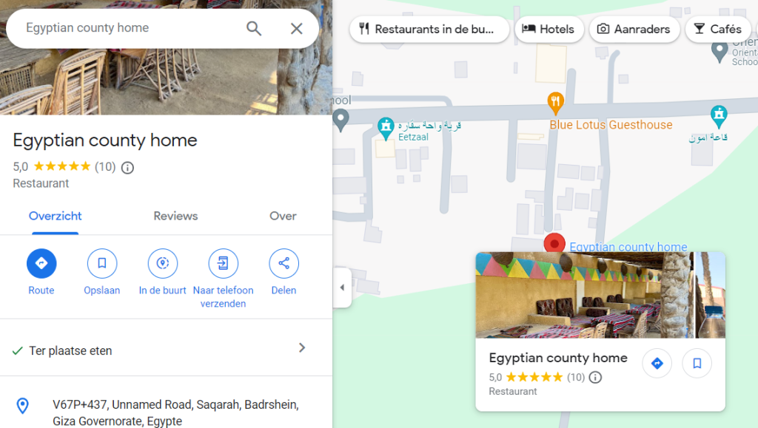This screenshot has width=758, height=428.
Task: Open the Over tab
Action: pos(283,216)
